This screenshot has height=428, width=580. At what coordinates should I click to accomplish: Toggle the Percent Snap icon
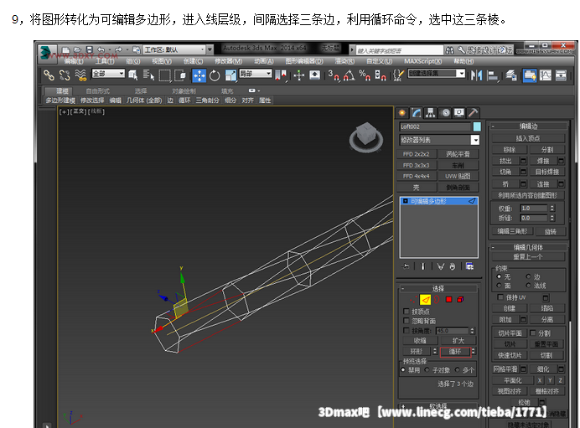pyautogui.click(x=365, y=75)
